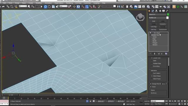The image size is (188, 106).
Task: Toggle the Check checkbox
Action: pos(151,87)
